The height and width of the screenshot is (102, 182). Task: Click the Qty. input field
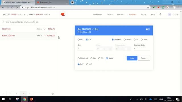pos(85,48)
